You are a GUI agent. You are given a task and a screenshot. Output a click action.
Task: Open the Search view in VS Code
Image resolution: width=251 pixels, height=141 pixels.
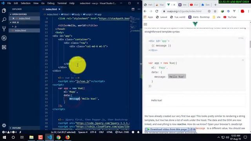point(4,20)
